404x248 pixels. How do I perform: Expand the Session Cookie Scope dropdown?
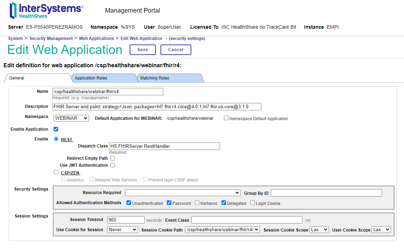[x=319, y=230]
